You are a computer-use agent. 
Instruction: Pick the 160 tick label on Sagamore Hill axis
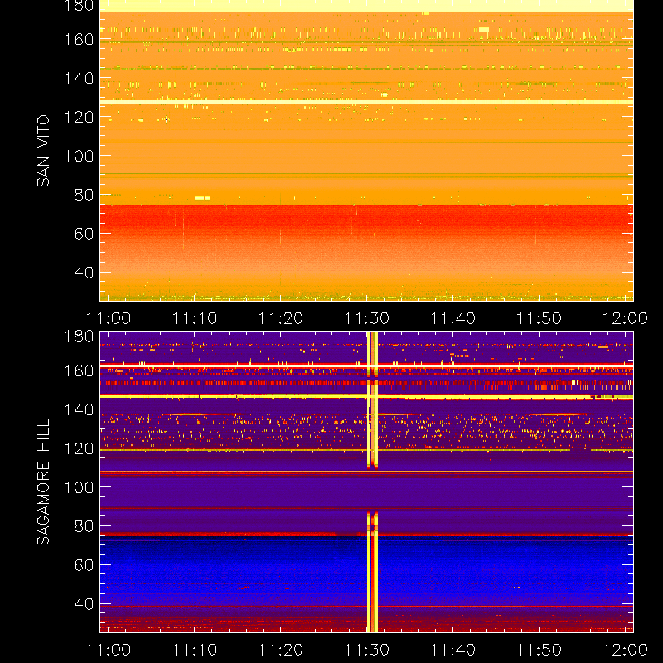[x=79, y=370]
